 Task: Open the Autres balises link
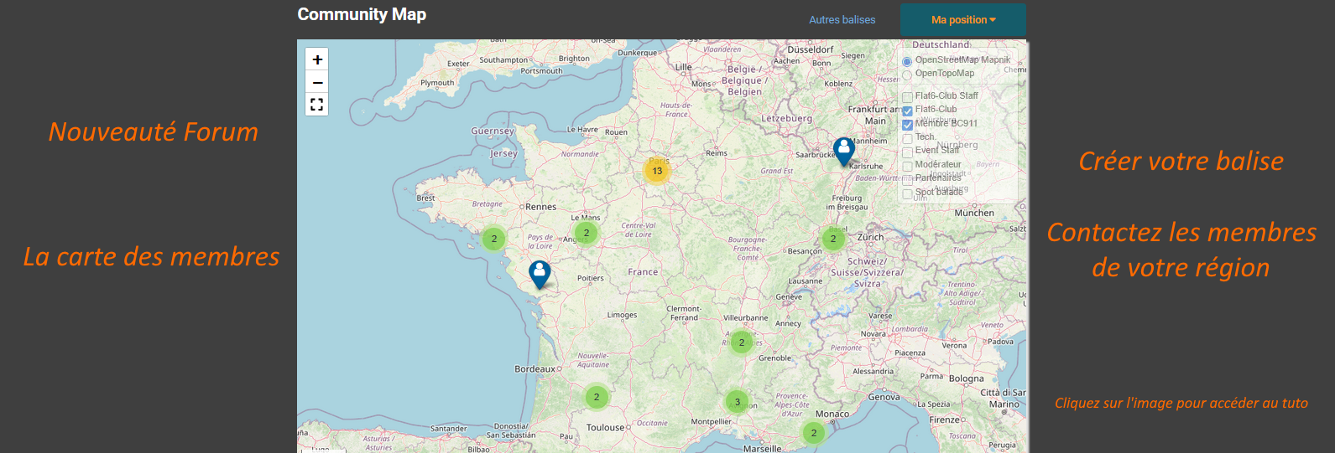[842, 20]
